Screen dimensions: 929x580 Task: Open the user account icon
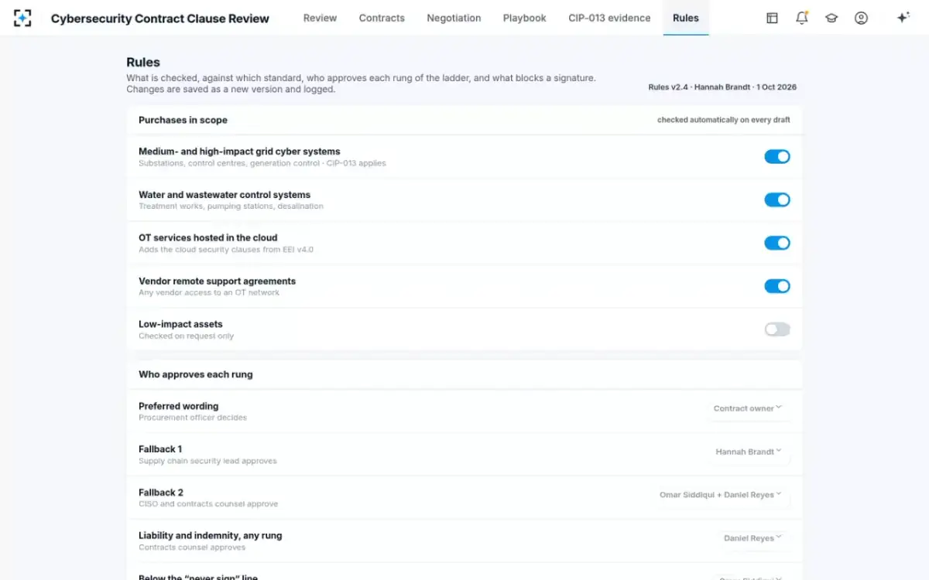[x=861, y=18]
